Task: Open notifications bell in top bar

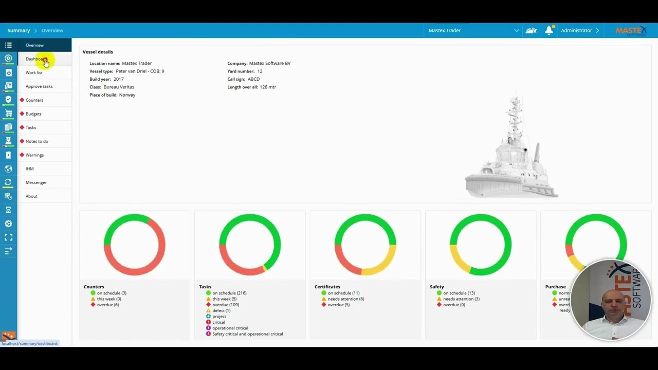Action: pos(549,30)
